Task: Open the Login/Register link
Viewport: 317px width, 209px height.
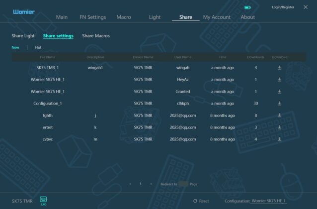Action: 283,7
